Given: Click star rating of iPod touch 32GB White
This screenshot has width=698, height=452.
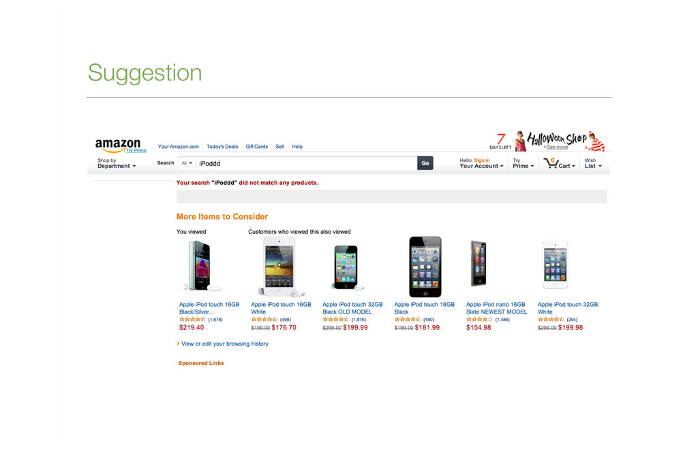Looking at the screenshot, I should pyautogui.click(x=551, y=320).
